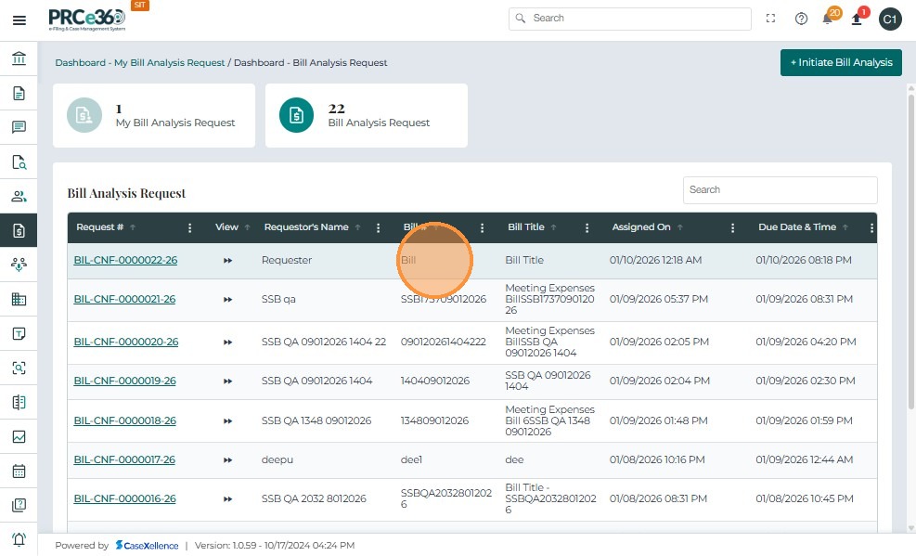Open the calendar icon in sidebar
This screenshot has height=556, width=916.
click(x=19, y=471)
